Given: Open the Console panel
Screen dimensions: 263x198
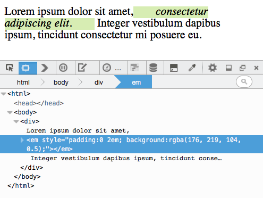Looking at the screenshot, I should 45,68.
